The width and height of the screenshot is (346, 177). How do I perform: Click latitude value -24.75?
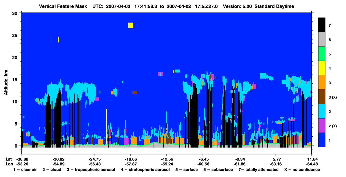coord(94,159)
